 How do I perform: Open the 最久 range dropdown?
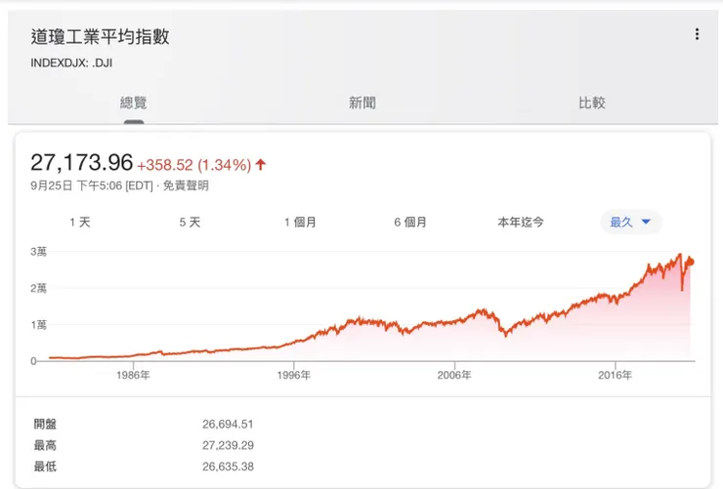631,222
